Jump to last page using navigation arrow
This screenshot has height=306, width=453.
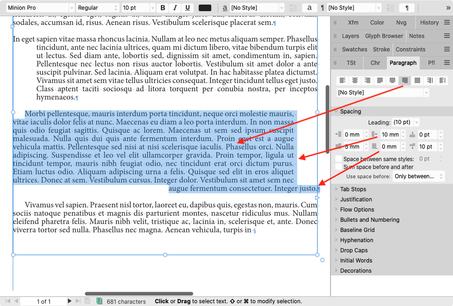pyautogui.click(x=77, y=301)
